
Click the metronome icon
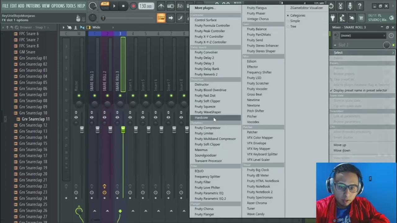161,6
